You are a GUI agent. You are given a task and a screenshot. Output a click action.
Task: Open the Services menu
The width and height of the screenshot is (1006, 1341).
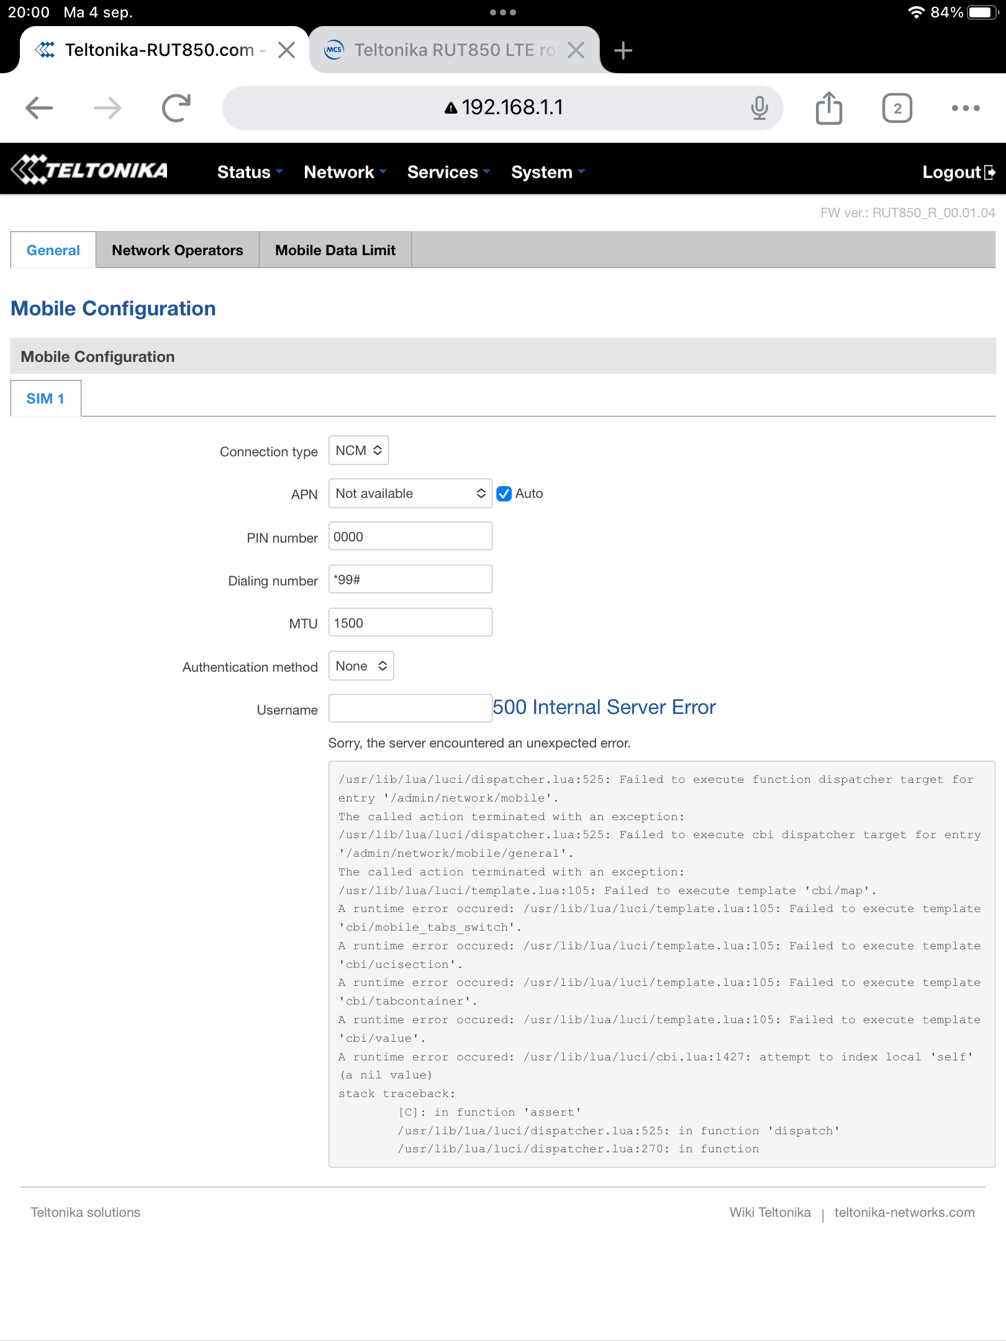pos(448,172)
